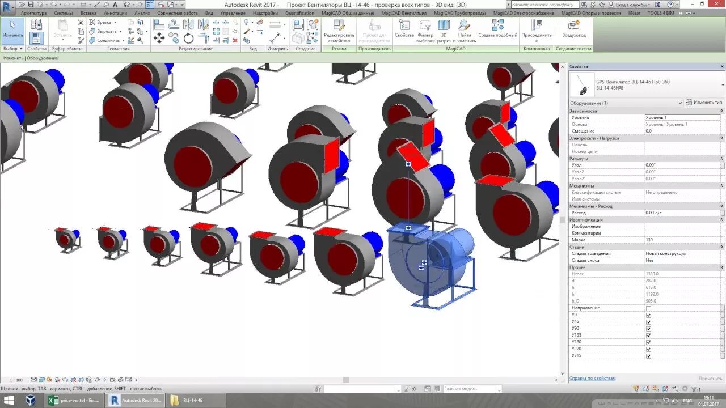This screenshot has height=408, width=726.
Task: Uncheck the У270 checkbox
Action: pyautogui.click(x=648, y=349)
